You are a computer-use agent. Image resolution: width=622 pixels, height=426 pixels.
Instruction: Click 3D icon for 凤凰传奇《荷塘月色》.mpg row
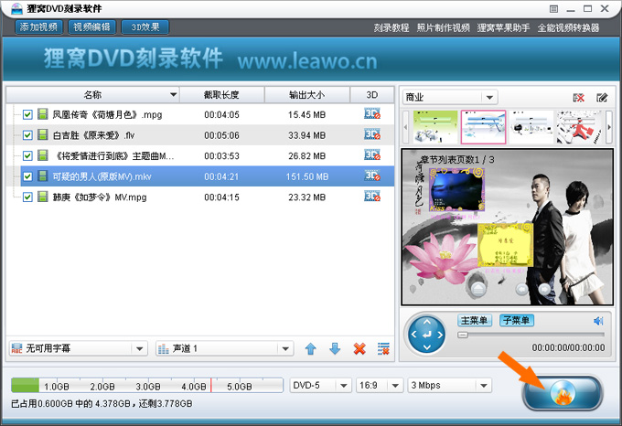(372, 114)
